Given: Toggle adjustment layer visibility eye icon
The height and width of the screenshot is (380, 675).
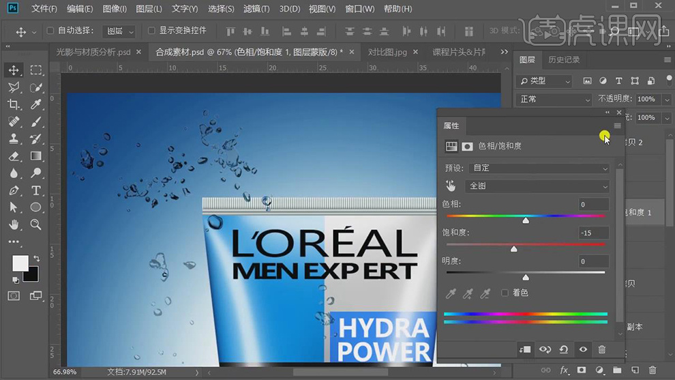Looking at the screenshot, I should click(583, 349).
